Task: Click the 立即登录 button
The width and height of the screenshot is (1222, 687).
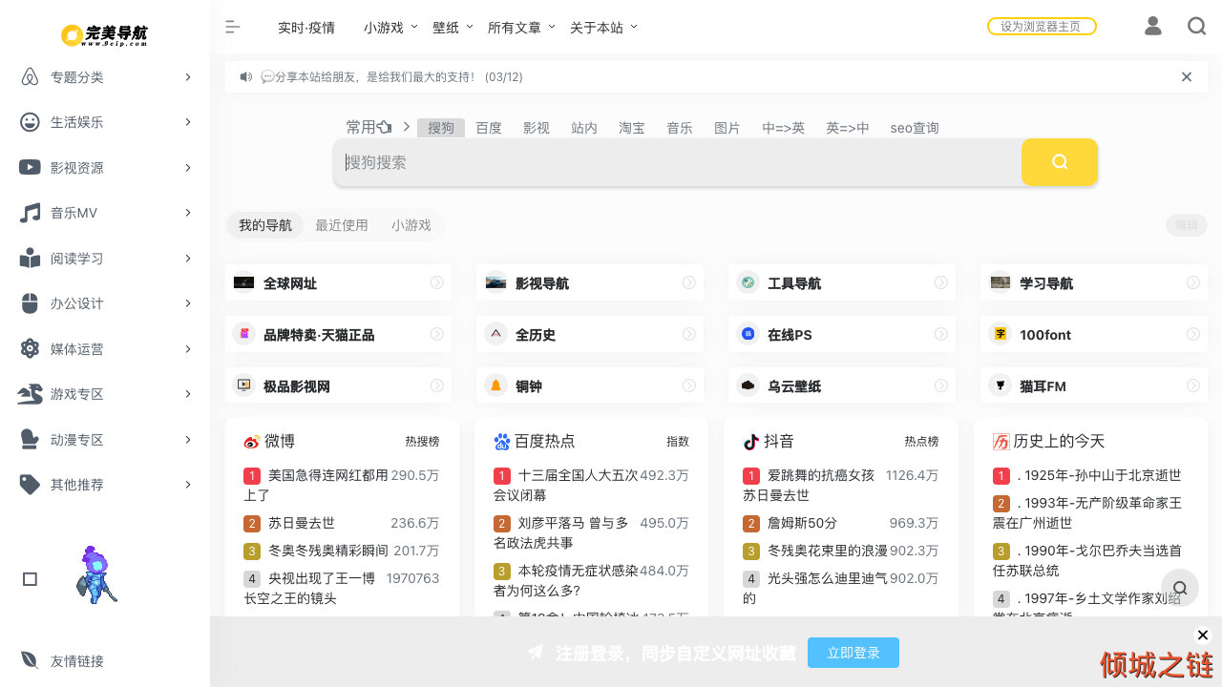Action: tap(853, 653)
